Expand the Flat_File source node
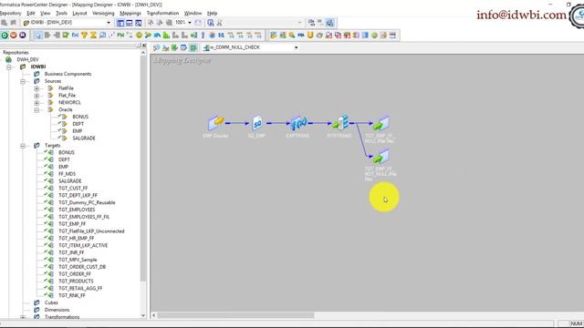Image resolution: width=584 pixels, height=328 pixels. (36, 96)
